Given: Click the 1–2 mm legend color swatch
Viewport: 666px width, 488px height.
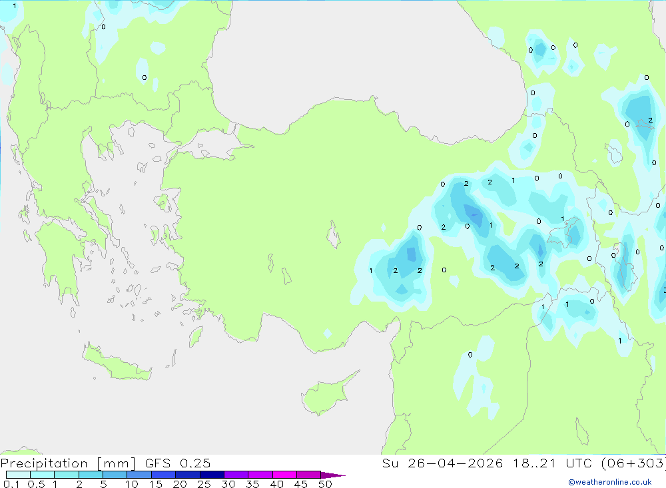Looking at the screenshot, I should coord(67,475).
